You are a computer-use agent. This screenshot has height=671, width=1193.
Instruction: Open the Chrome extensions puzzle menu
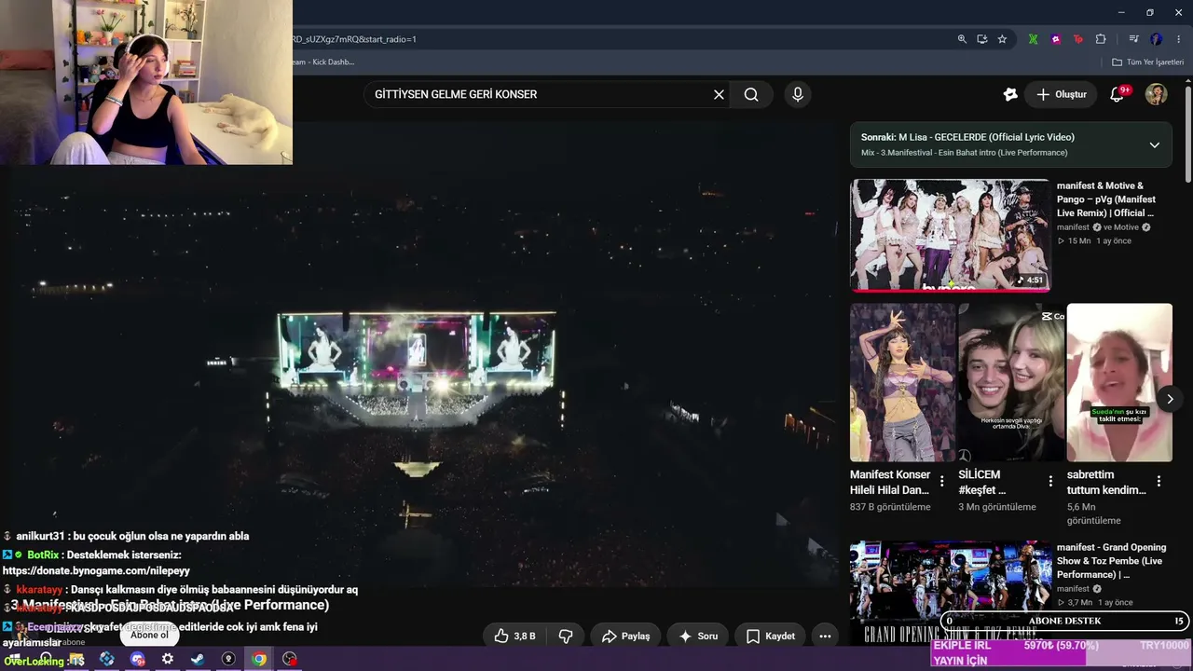1101,39
